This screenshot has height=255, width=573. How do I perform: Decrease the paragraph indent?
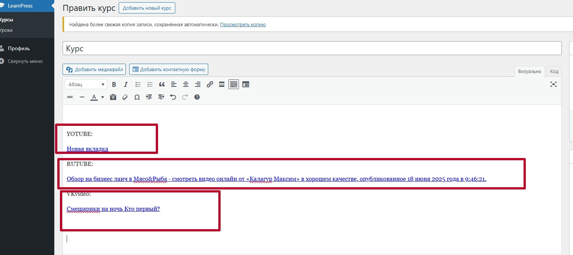(149, 97)
